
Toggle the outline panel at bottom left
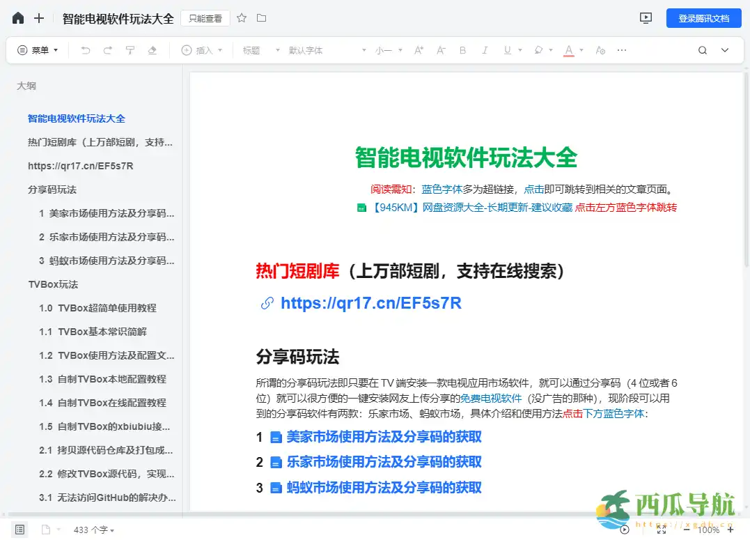(x=21, y=530)
